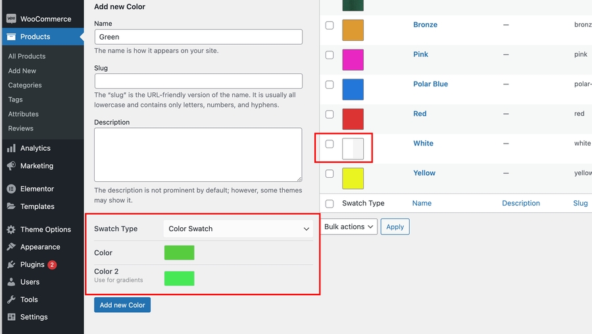Click the Templates folder icon
592x334 pixels.
11,206
